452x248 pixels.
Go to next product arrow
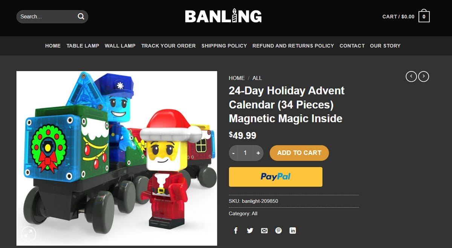tap(424, 77)
